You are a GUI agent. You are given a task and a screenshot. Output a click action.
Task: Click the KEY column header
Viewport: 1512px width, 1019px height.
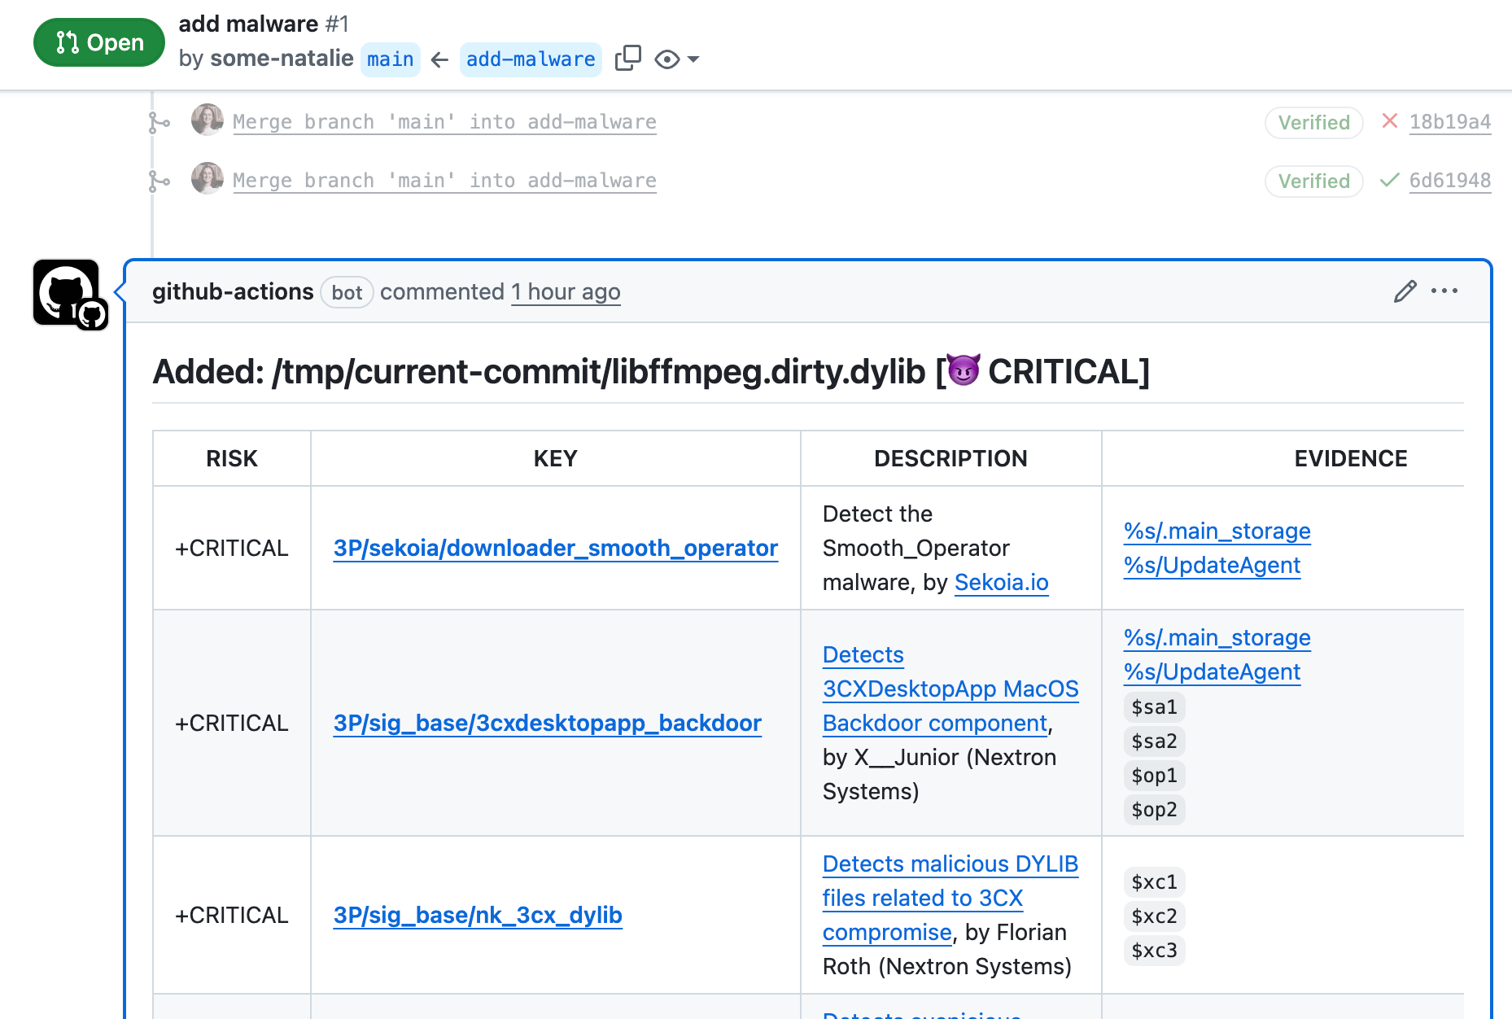[x=556, y=459]
